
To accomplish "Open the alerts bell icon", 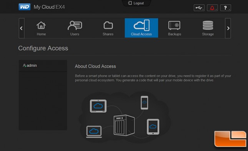I will (212, 8).
